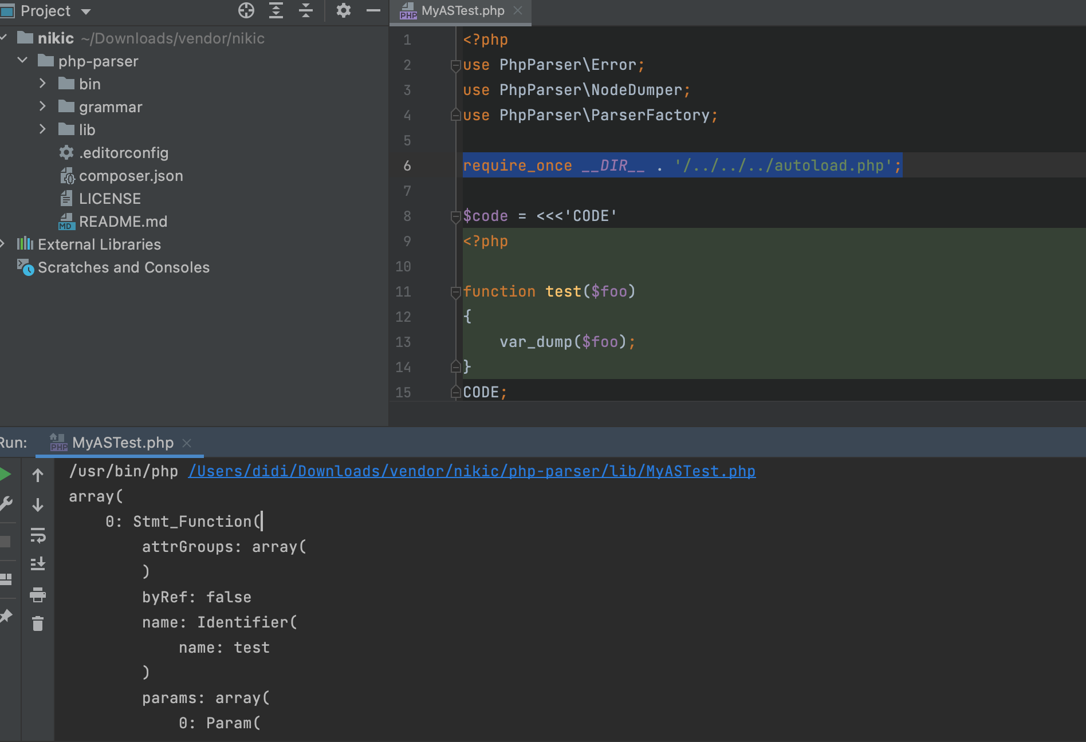Click the '$code = <<<'CODE'' line
This screenshot has width=1086, height=742.
540,216
